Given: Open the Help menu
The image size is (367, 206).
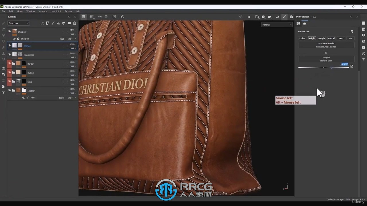Looking at the screenshot, I should pyautogui.click(x=78, y=11).
